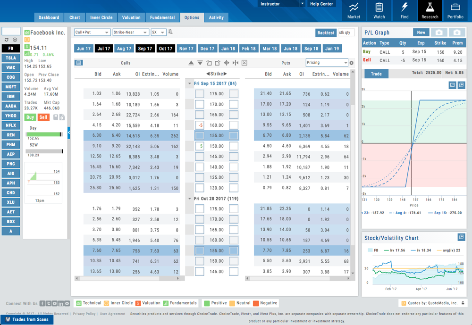Image resolution: width=472 pixels, height=325 pixels.
Task: Click the New button in P/L Graph
Action: pos(421,33)
